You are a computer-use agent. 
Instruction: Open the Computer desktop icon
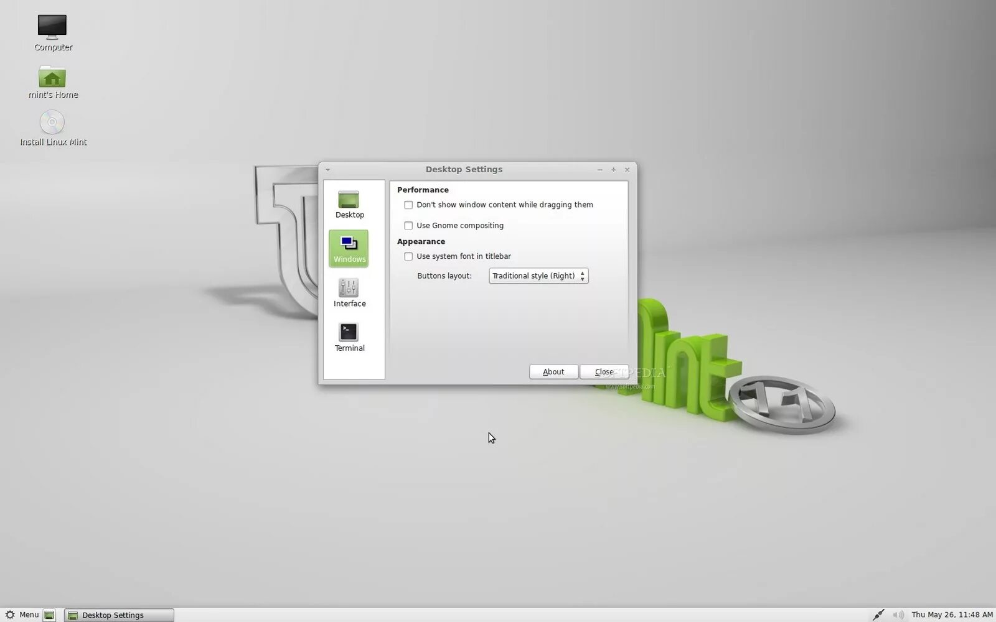[53, 33]
